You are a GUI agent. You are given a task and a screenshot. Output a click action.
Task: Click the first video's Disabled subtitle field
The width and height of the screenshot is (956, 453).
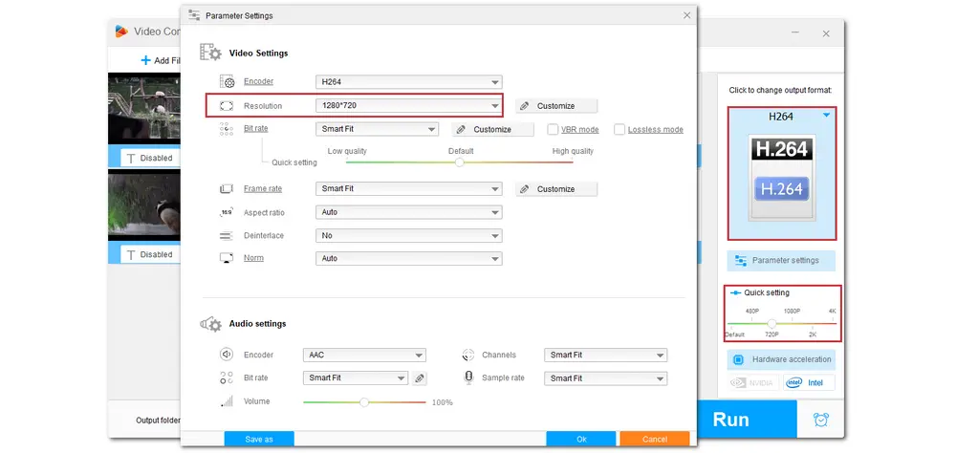click(151, 158)
